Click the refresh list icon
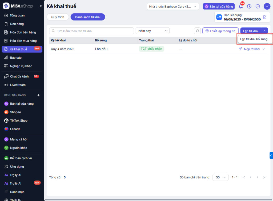The image size is (273, 201). pyautogui.click(x=197, y=31)
